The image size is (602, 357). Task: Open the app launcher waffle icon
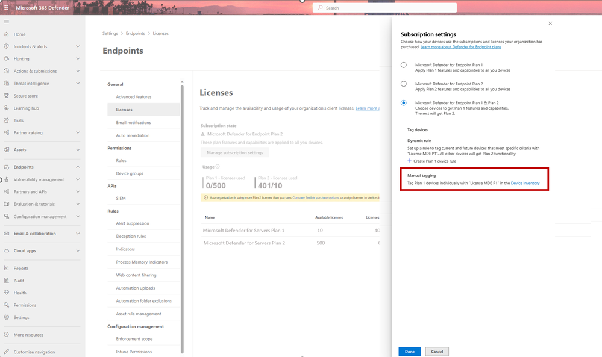point(6,8)
